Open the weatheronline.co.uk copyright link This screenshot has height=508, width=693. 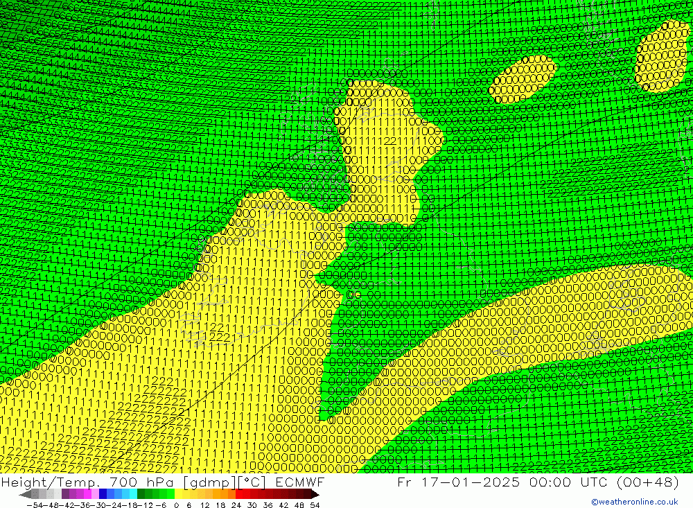click(635, 502)
